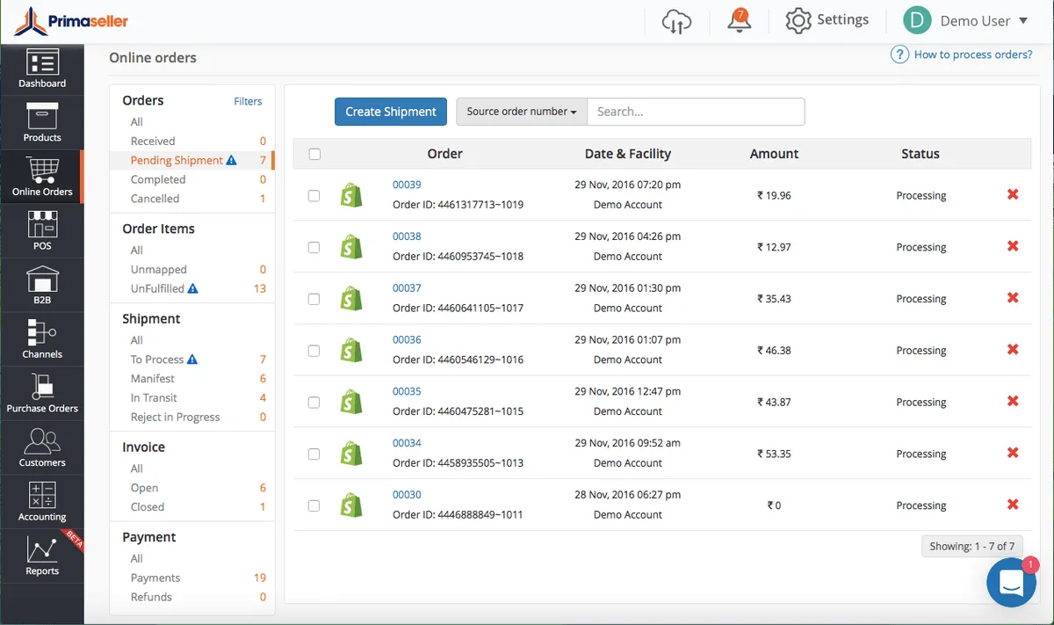Select all orders with header checkbox

tap(314, 154)
